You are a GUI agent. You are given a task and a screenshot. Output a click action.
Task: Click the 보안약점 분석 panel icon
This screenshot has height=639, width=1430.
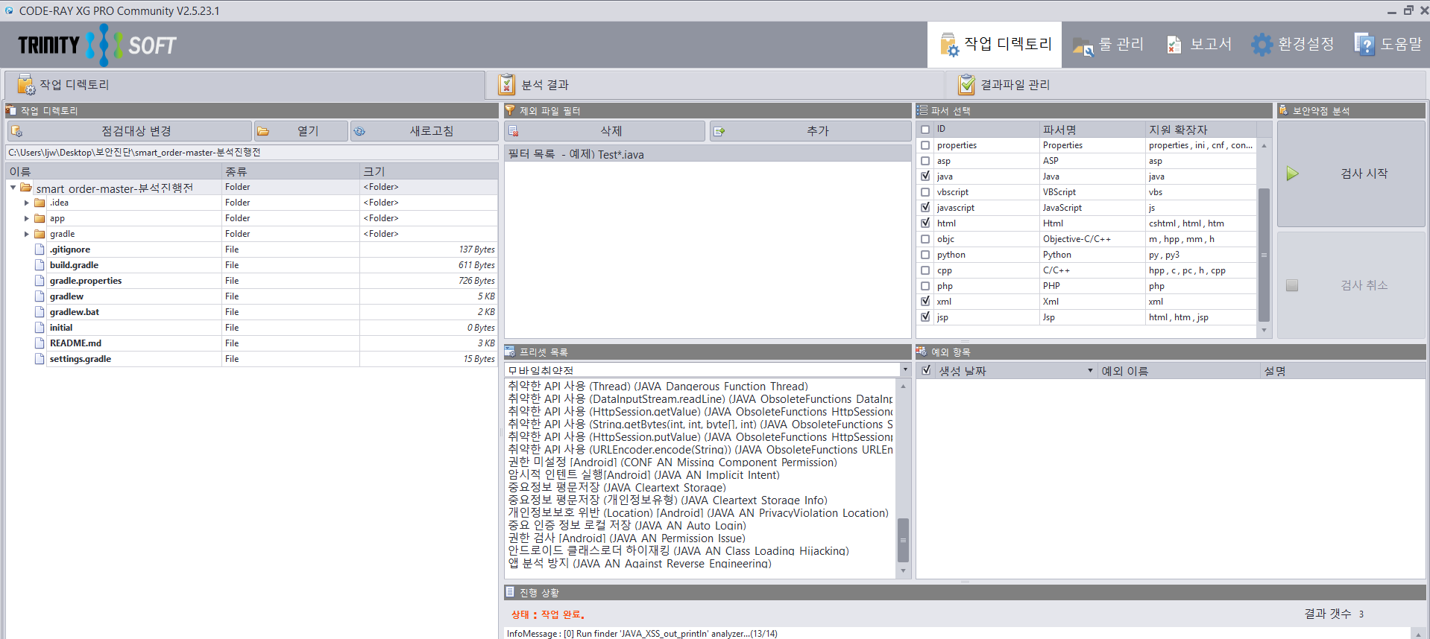(x=1283, y=110)
